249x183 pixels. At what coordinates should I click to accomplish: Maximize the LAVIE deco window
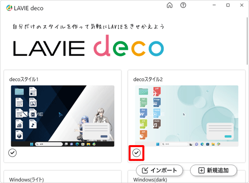(228, 5)
